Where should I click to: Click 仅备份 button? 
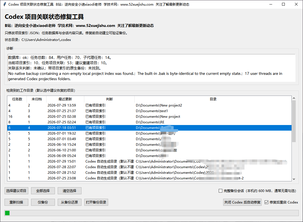point(43,202)
